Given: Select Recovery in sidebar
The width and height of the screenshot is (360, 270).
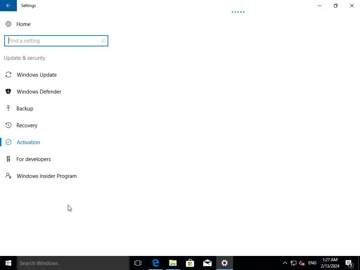Looking at the screenshot, I should pos(27,126).
